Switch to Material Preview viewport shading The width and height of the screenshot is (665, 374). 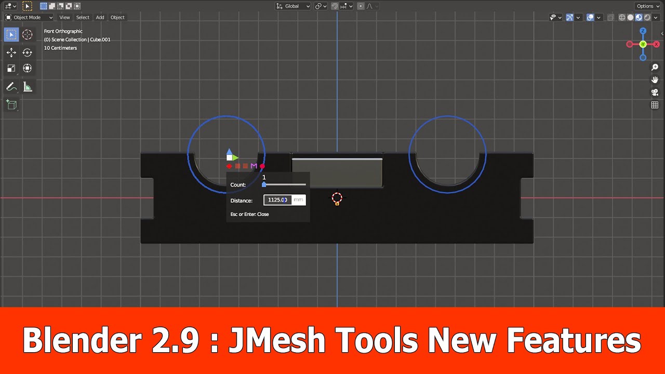[639, 17]
